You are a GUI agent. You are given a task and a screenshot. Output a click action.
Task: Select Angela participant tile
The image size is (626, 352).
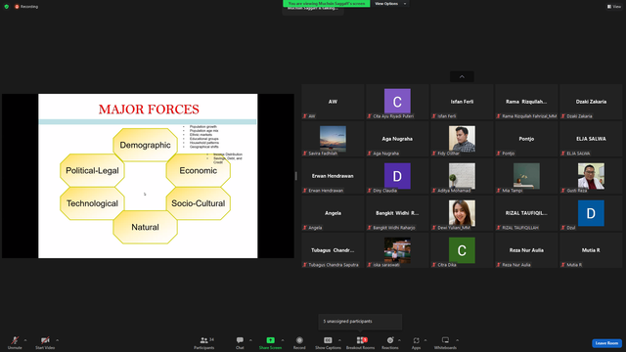click(333, 213)
